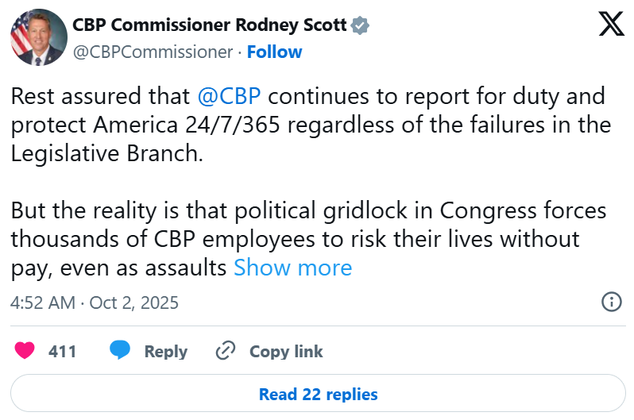
Task: Open the Read 22 replies button
Action: pyautogui.click(x=318, y=394)
